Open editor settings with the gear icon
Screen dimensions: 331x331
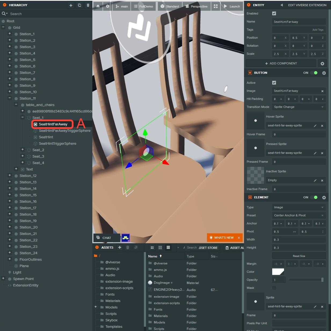coord(108,6)
